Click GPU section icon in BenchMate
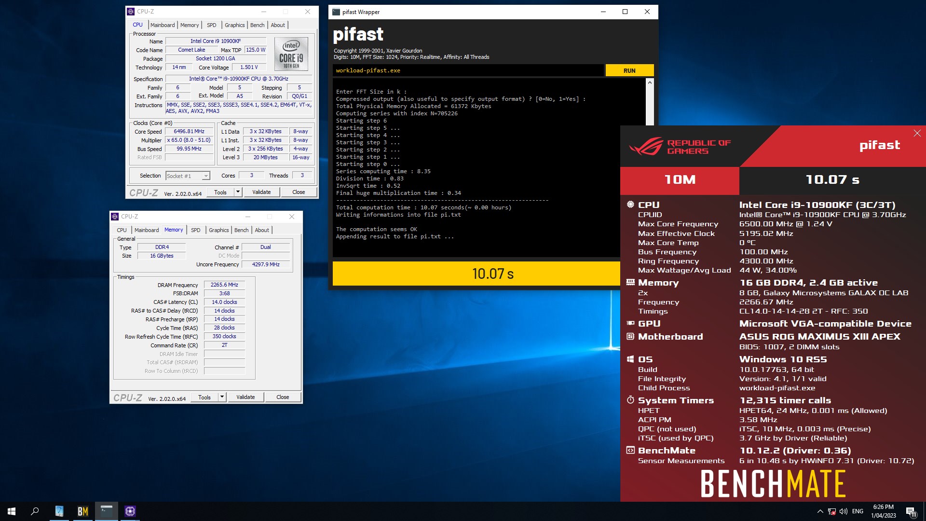 click(x=630, y=323)
